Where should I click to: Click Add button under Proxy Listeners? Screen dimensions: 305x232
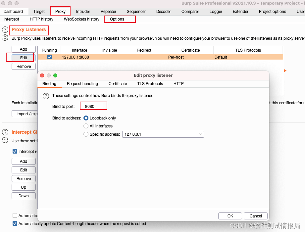[x=24, y=49]
